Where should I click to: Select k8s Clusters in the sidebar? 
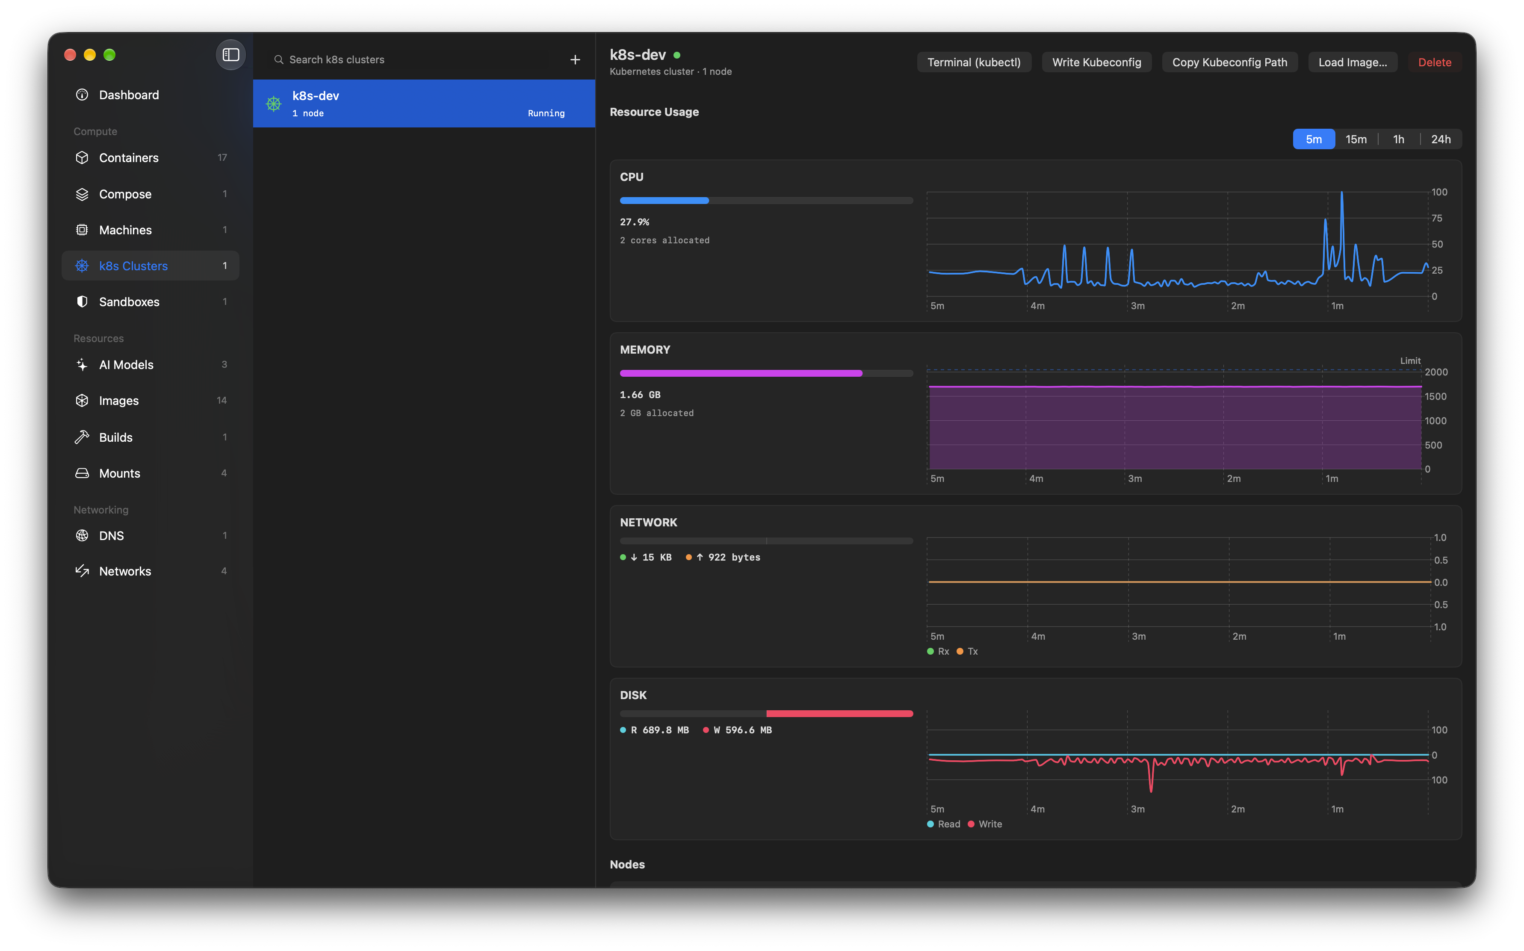point(151,266)
